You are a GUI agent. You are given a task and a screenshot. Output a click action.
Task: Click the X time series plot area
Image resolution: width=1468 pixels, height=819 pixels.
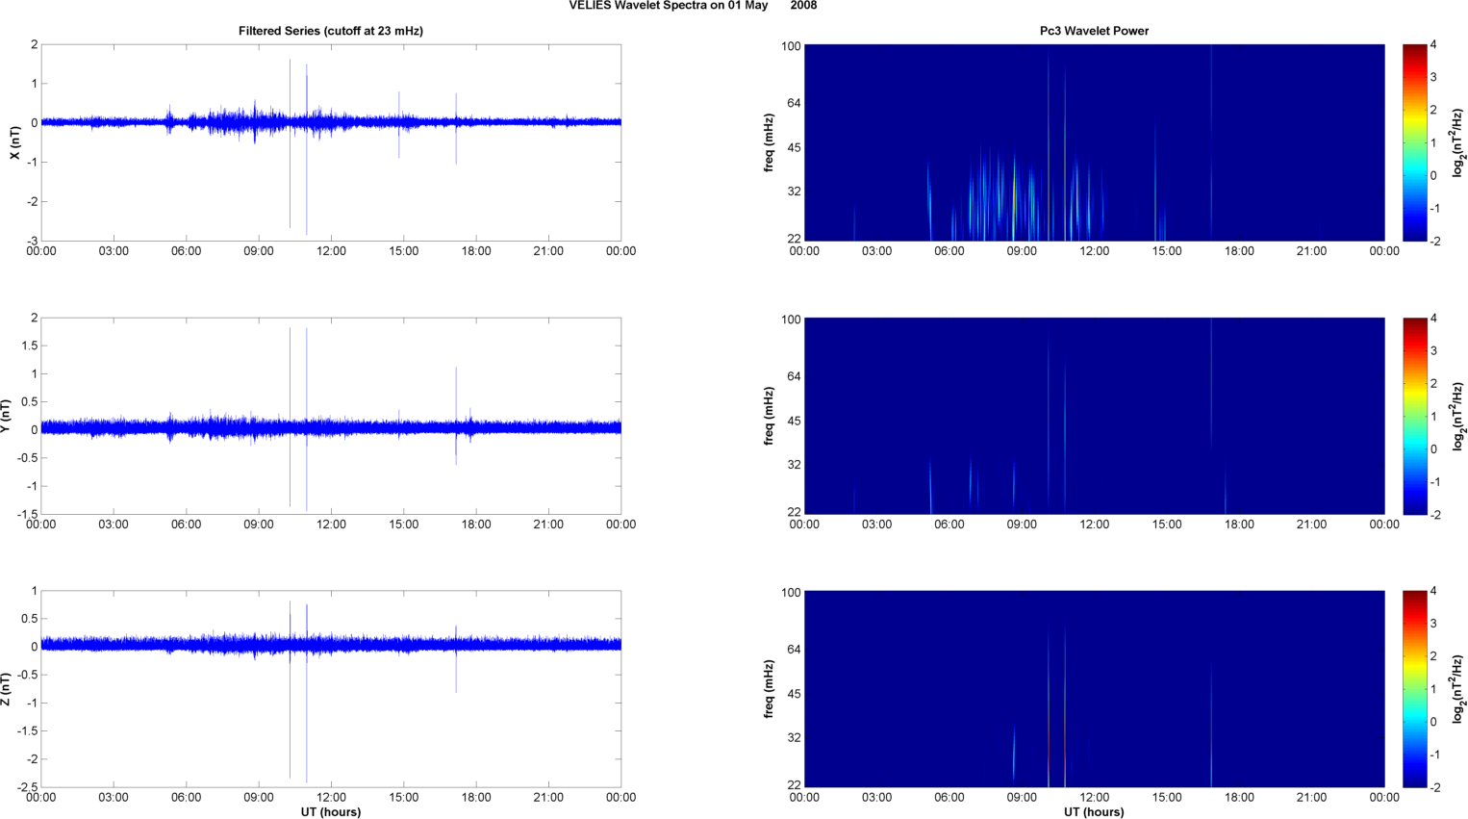331,142
